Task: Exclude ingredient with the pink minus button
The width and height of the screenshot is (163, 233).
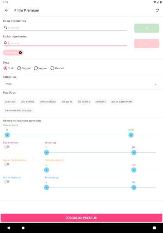Action: (147, 44)
